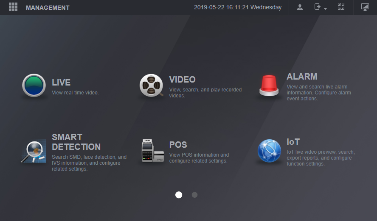Click 'View and search live alarm information' text
377x221 pixels.
pyautogui.click(x=318, y=93)
